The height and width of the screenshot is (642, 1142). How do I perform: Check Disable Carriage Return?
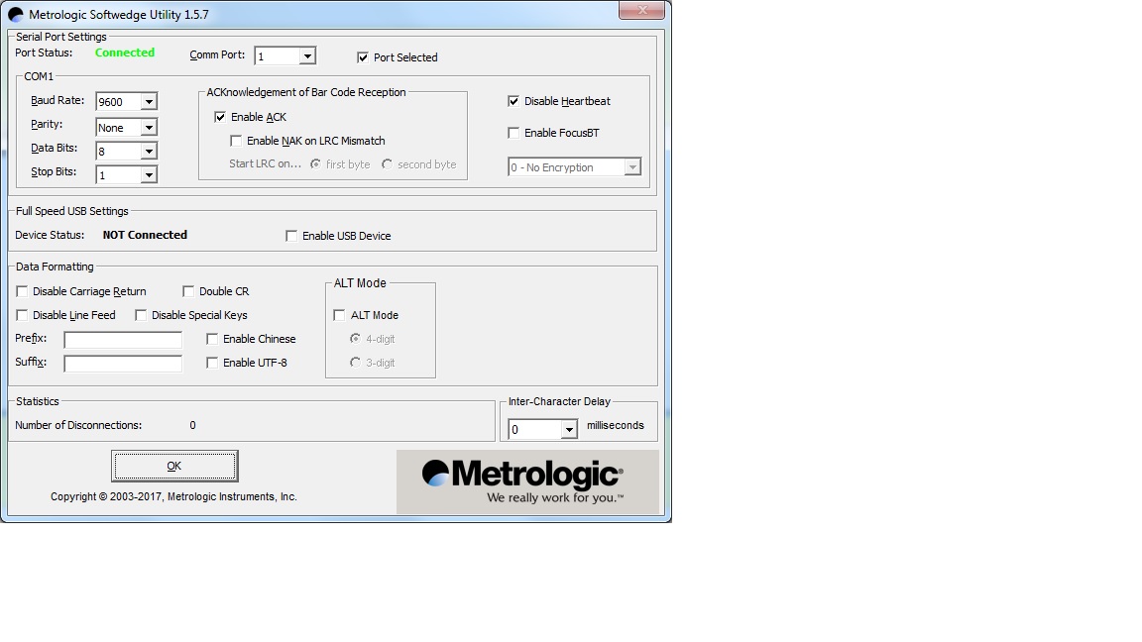tap(22, 292)
